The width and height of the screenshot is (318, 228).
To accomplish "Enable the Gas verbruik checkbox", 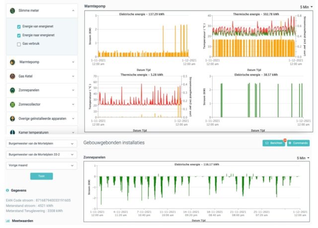I will (19, 44).
